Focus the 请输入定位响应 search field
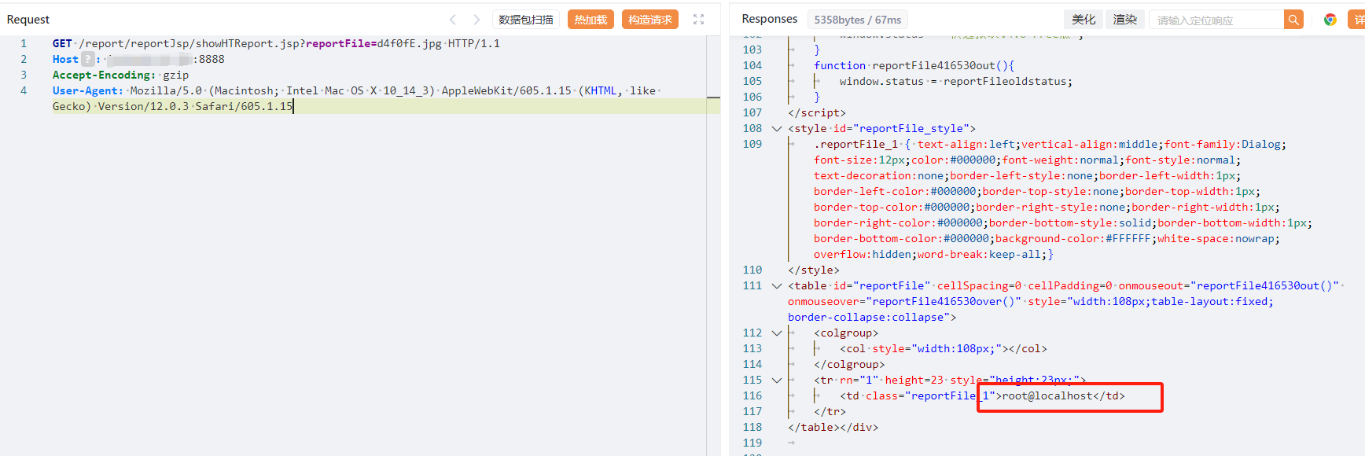Screen dimensions: 1365x456 (x=1216, y=20)
